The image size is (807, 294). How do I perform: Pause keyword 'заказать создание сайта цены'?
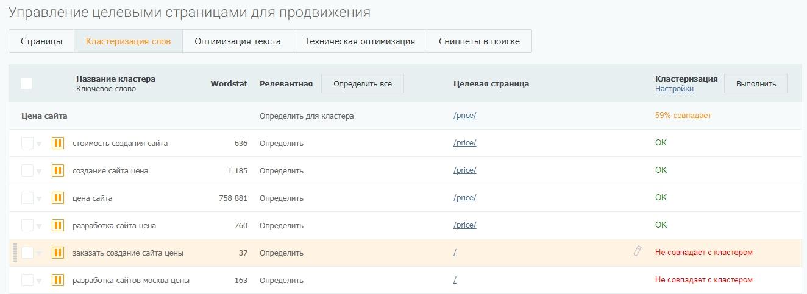[x=58, y=253]
